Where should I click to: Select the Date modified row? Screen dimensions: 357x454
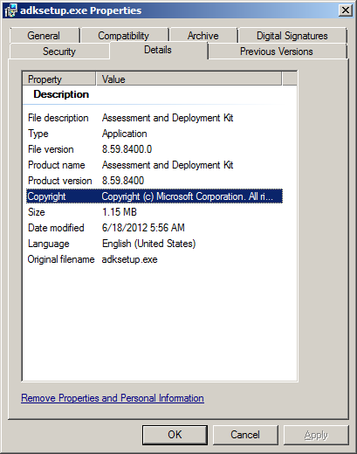coord(154,228)
